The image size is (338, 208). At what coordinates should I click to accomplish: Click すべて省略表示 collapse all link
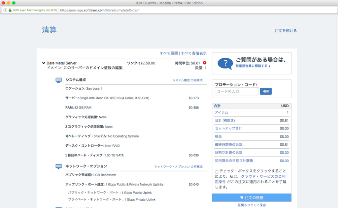click(x=193, y=53)
